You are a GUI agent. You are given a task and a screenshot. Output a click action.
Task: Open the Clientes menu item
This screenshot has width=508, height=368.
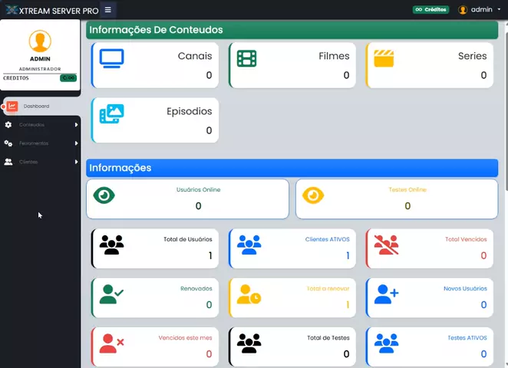click(28, 162)
